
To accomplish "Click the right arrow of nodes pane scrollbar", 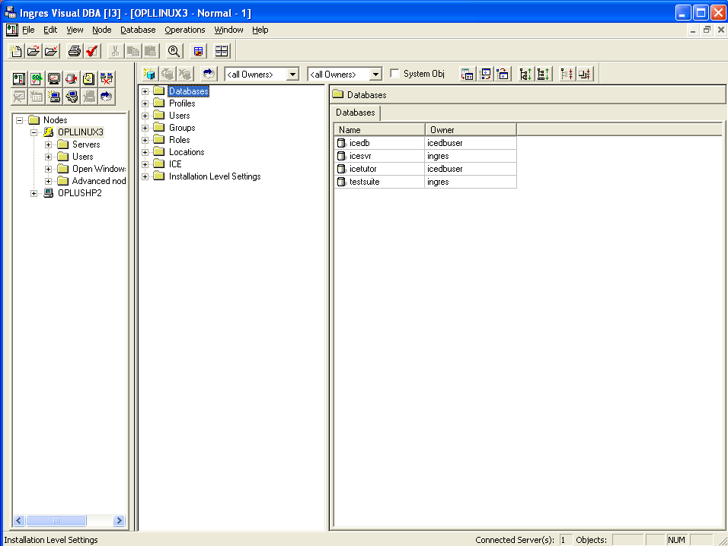I will point(120,520).
